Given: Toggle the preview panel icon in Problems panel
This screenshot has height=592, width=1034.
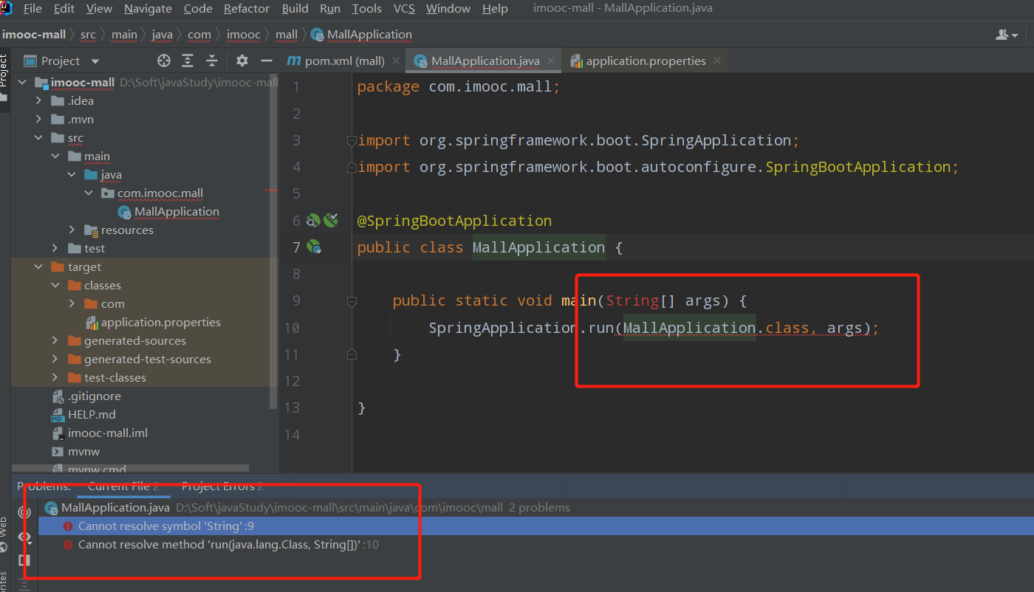Looking at the screenshot, I should pos(24,560).
